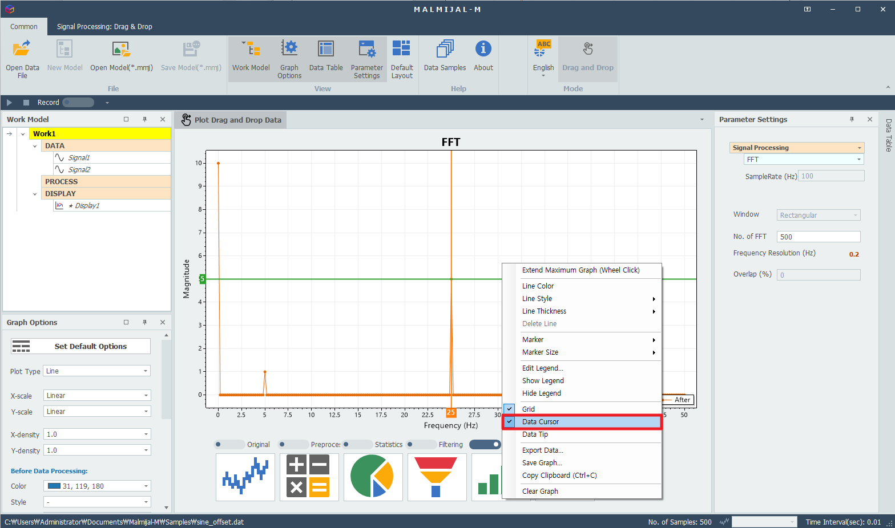The width and height of the screenshot is (895, 528).
Task: Switch to the Common ribbon tab
Action: point(24,27)
